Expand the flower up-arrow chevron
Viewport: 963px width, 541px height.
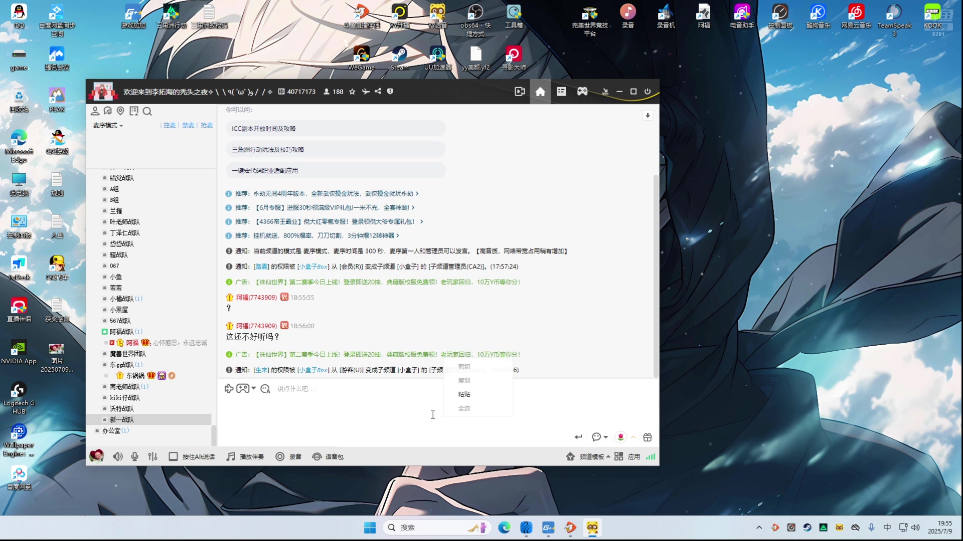pyautogui.click(x=633, y=437)
